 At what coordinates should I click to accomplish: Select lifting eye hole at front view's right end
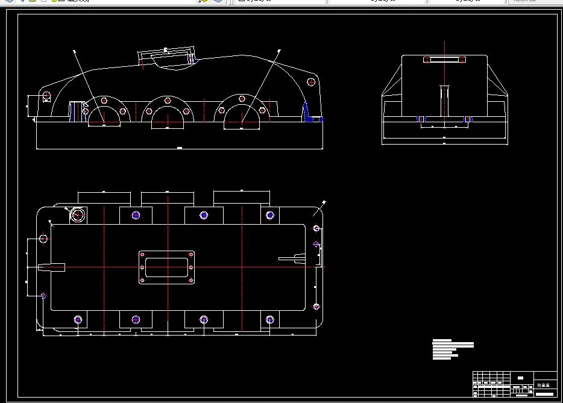(311, 82)
